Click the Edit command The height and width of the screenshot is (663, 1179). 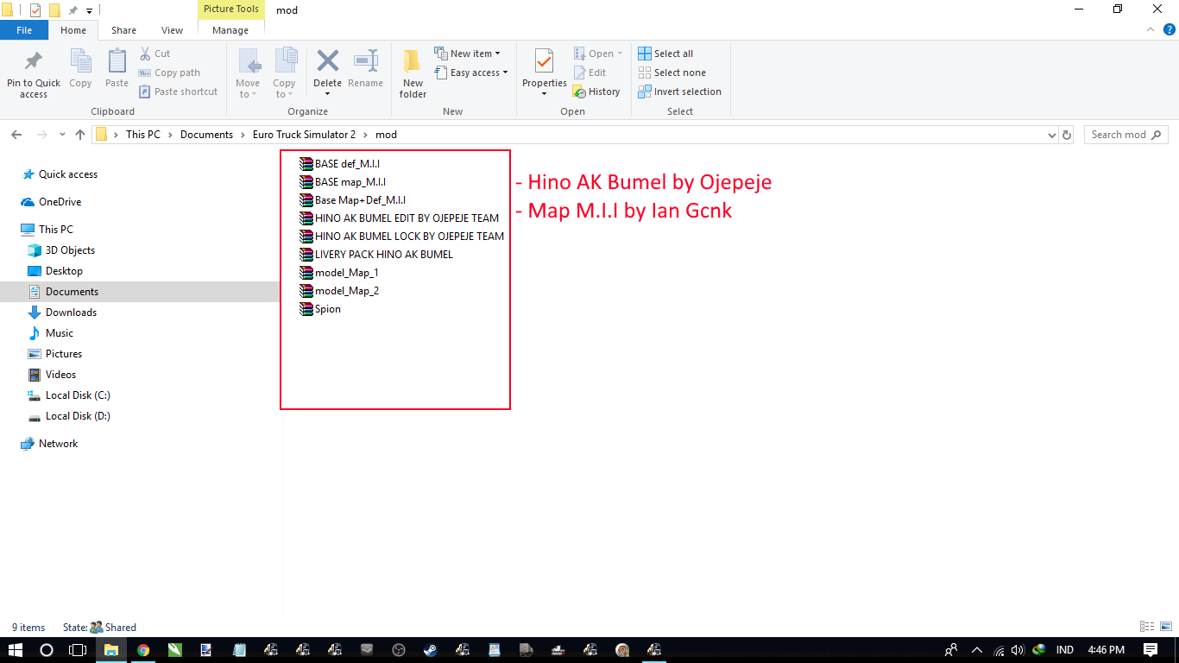point(589,73)
